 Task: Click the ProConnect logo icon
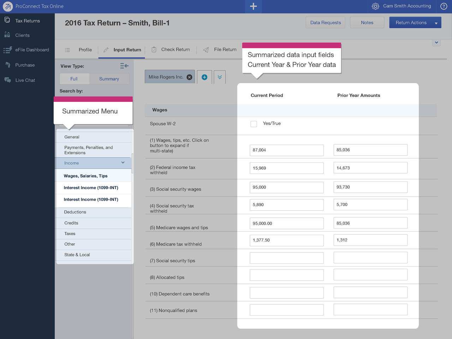(x=7, y=6)
